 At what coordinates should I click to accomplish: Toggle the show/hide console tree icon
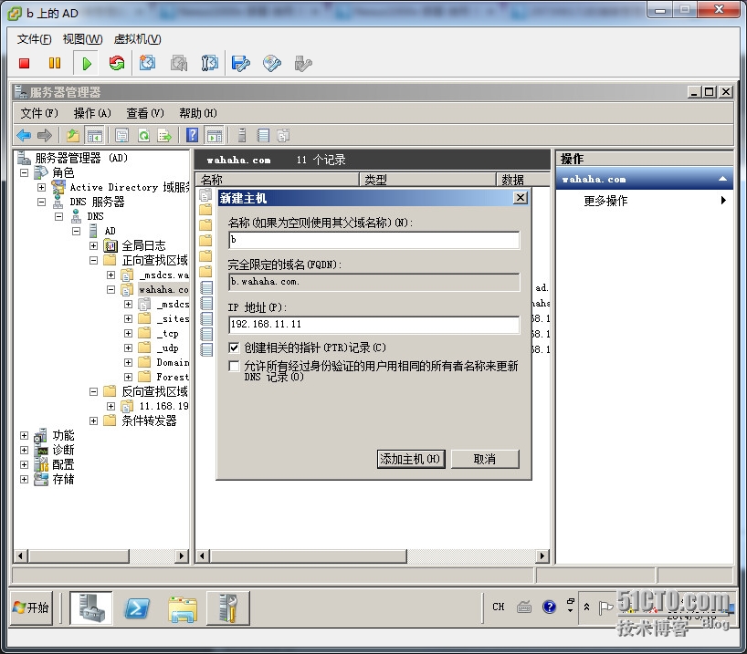[x=94, y=136]
